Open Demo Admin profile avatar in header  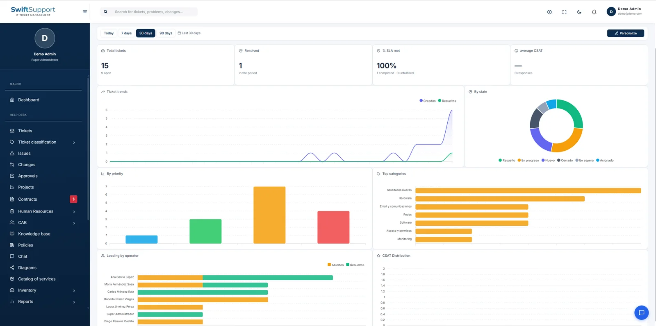611,12
